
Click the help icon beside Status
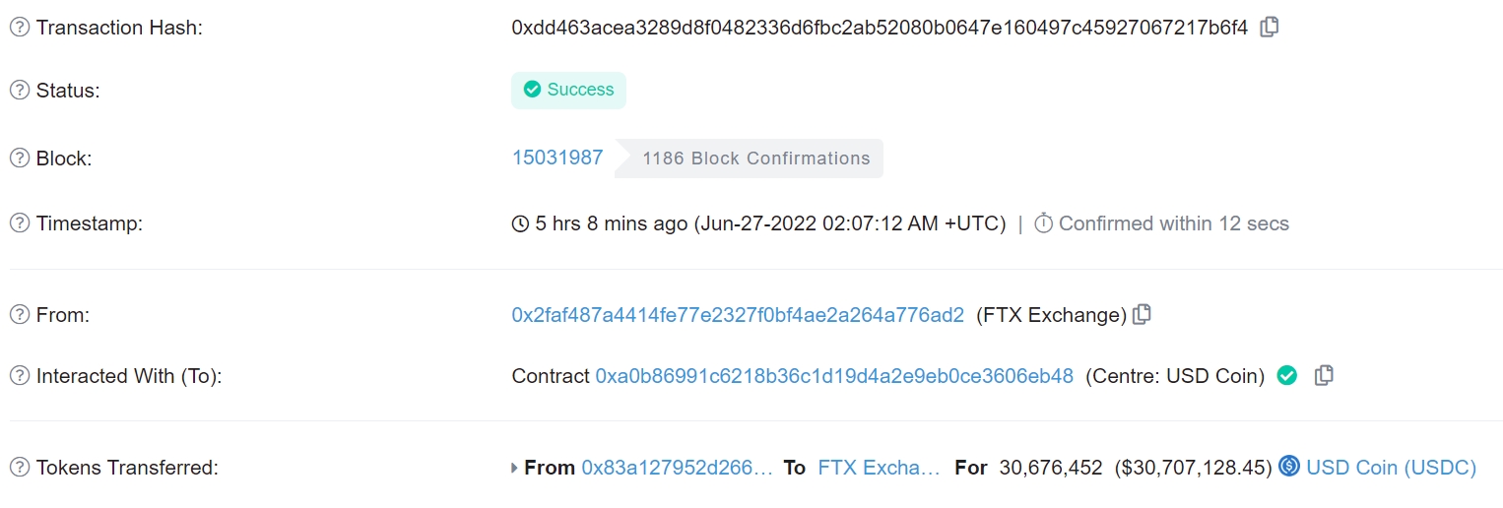(x=20, y=91)
